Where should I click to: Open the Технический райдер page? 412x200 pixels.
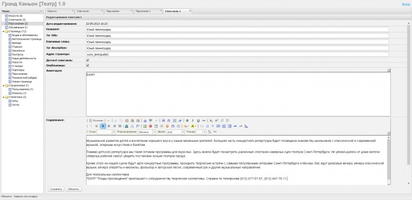click(x=24, y=78)
